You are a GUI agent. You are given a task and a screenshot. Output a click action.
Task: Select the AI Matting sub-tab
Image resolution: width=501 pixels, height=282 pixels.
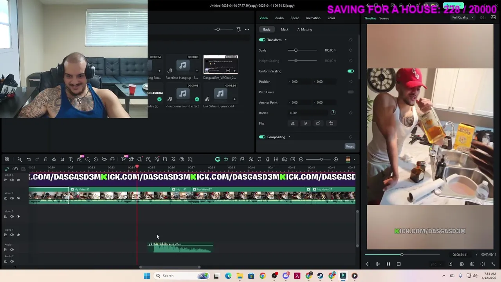[305, 29]
